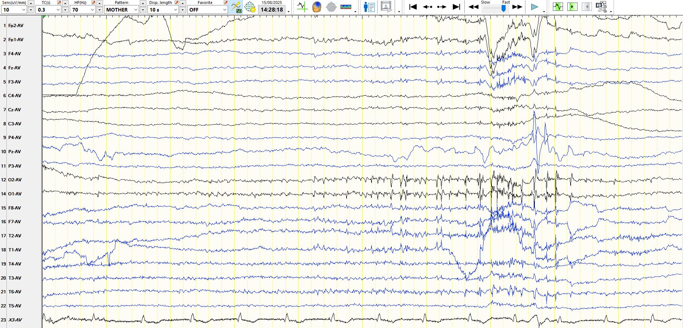Select the Fp1-AV channel label
Screen dimensions: 683x328
[x=16, y=40]
